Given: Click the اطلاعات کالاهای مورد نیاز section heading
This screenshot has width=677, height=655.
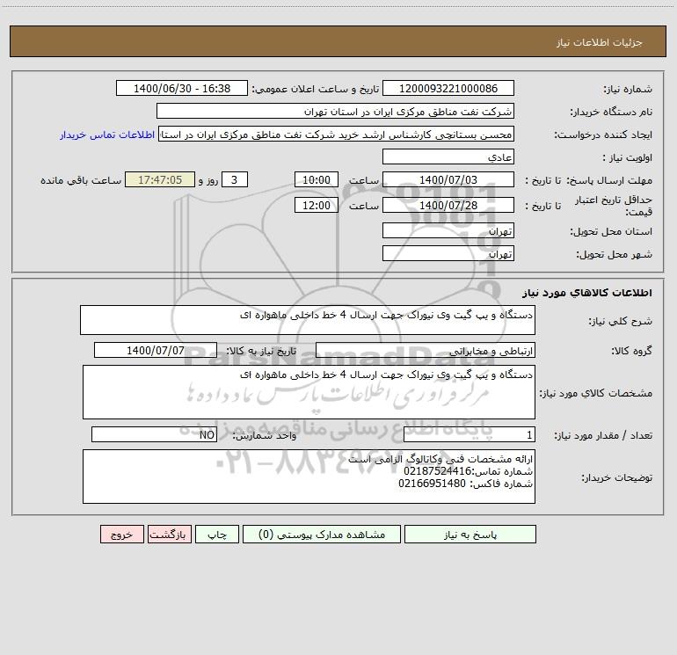Looking at the screenshot, I should point(587,293).
